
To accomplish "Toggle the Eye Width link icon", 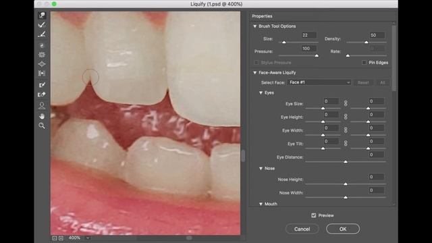I will click(346, 130).
